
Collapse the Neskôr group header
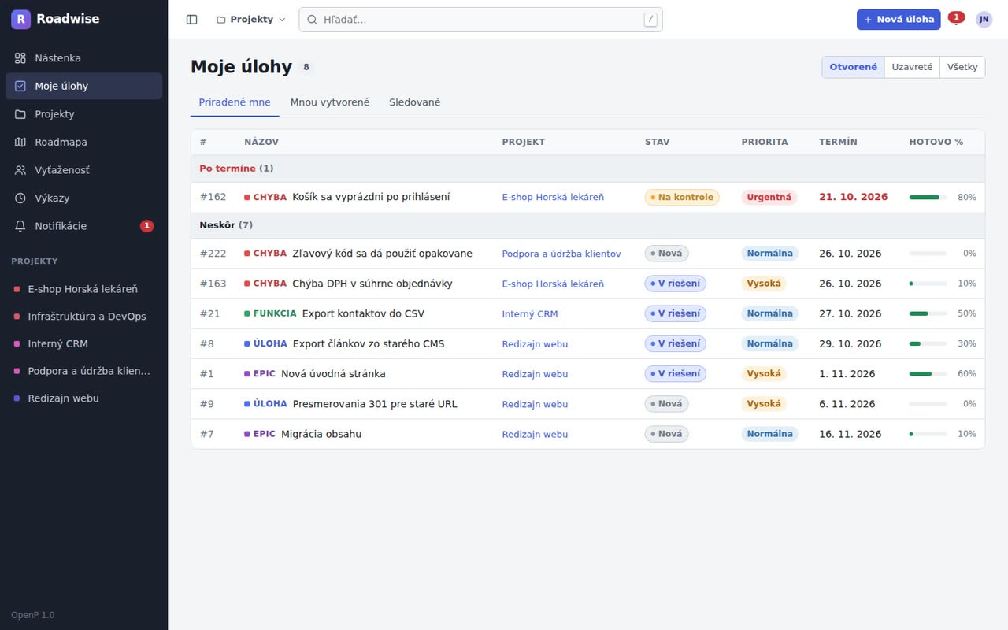tap(226, 225)
